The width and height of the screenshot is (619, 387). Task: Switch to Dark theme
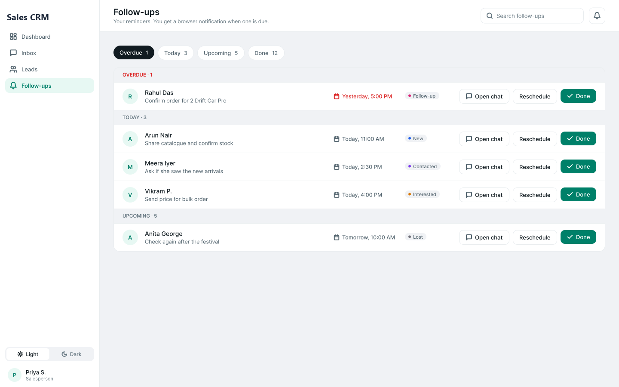click(71, 354)
